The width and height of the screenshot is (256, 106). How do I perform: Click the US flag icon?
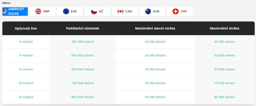[x=5, y=11]
